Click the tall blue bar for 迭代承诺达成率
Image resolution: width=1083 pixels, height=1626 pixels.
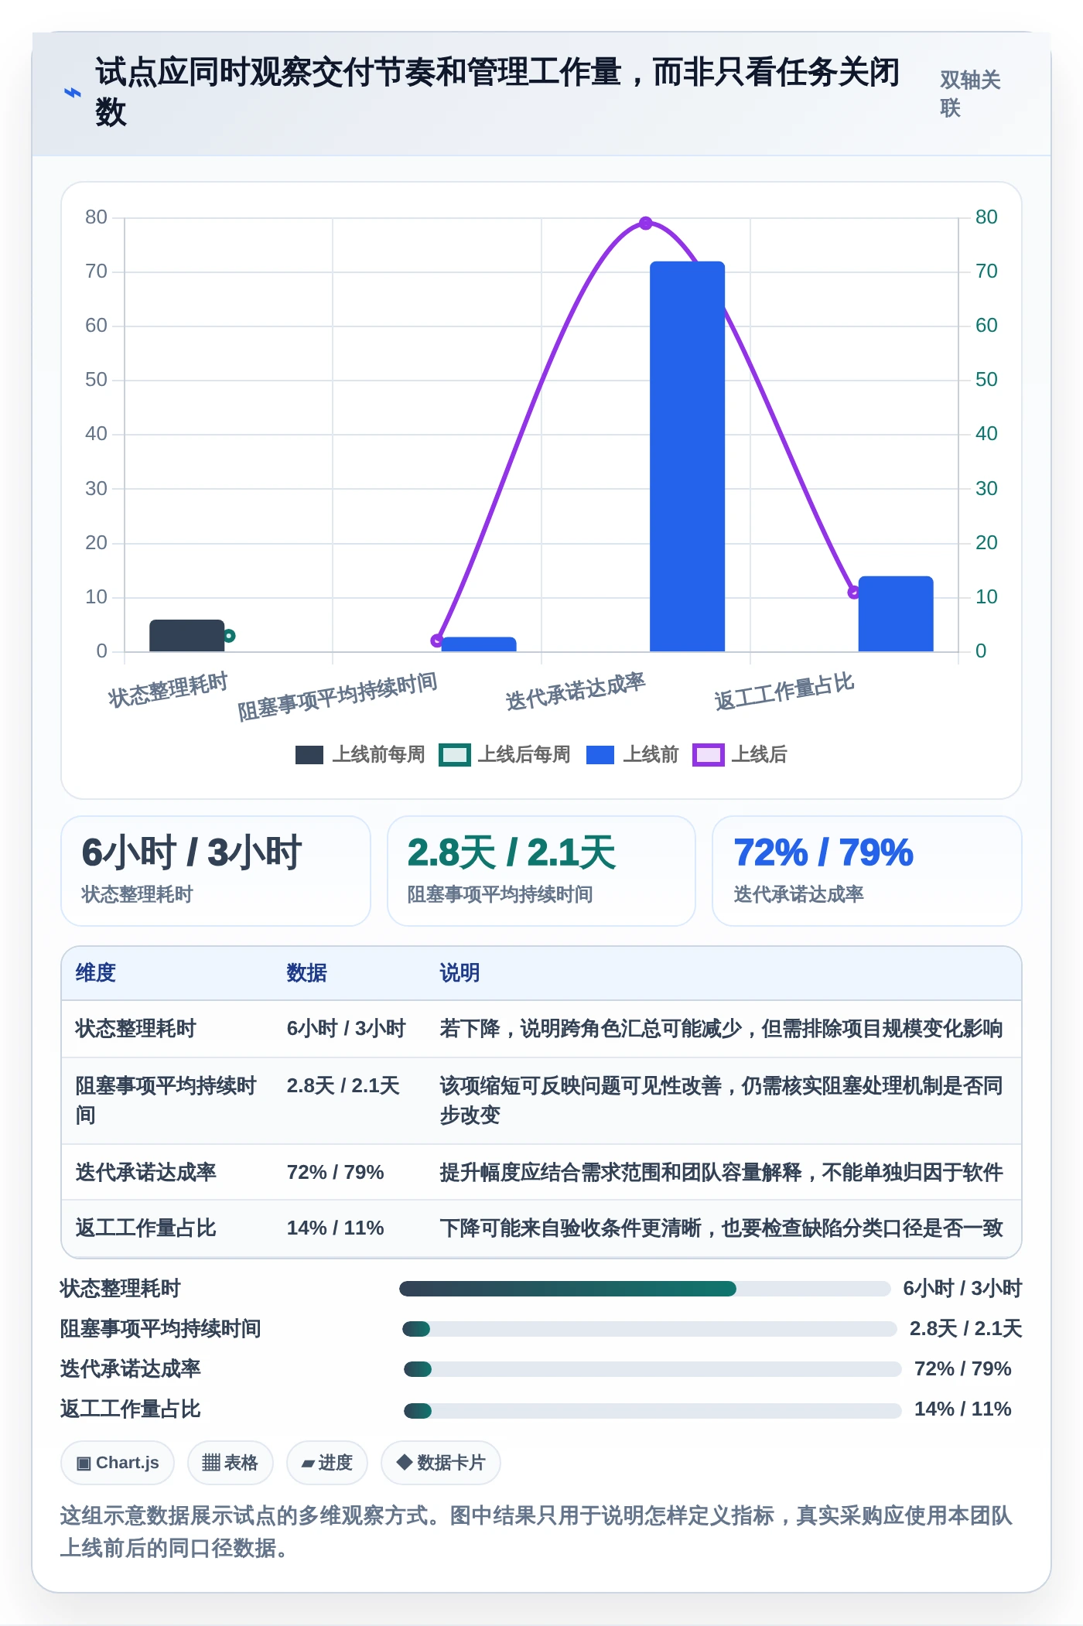(x=687, y=456)
